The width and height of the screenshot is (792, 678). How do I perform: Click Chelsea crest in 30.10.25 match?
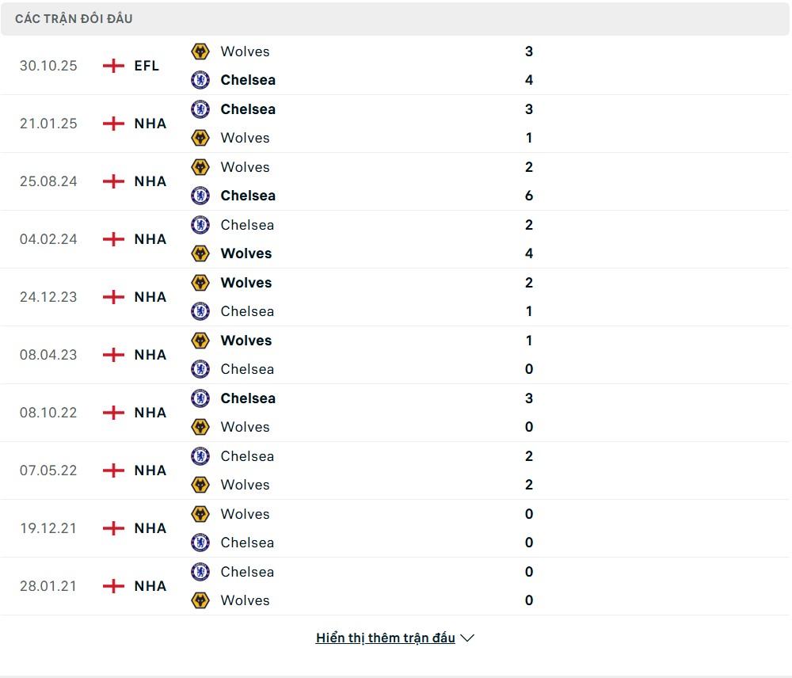pos(200,80)
